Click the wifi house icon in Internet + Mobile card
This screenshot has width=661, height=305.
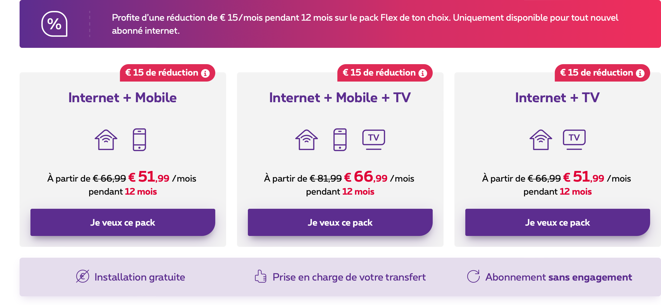pos(106,139)
